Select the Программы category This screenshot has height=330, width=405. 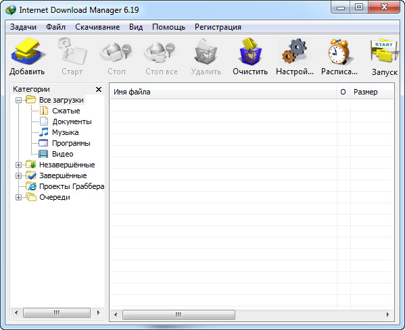71,143
